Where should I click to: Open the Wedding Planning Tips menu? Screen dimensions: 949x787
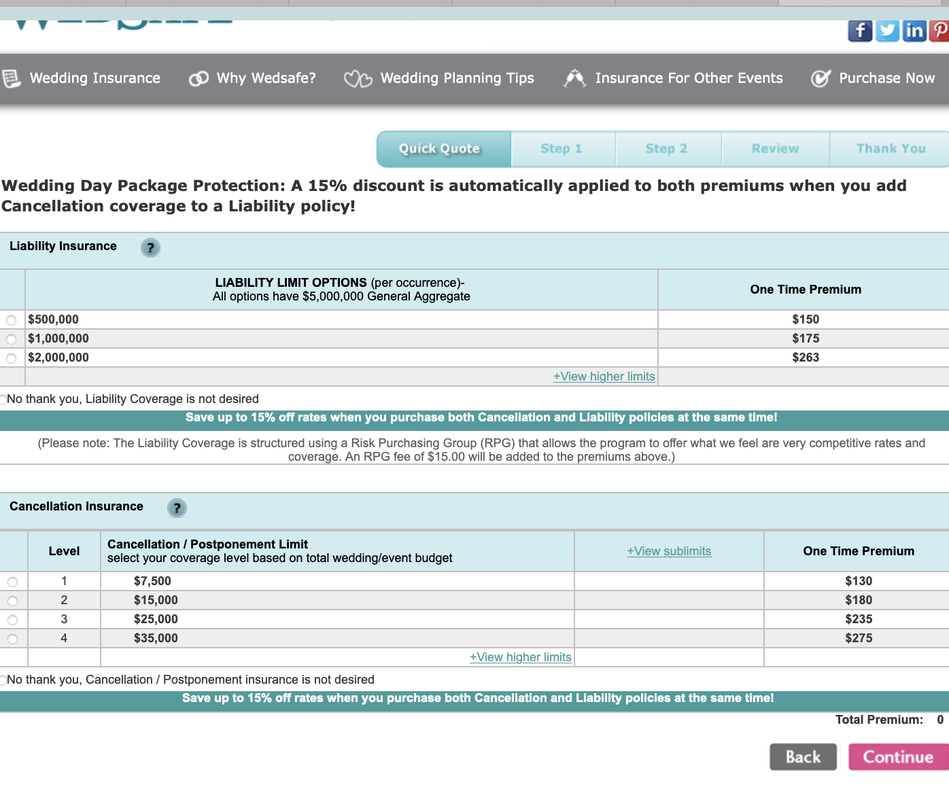(x=458, y=78)
